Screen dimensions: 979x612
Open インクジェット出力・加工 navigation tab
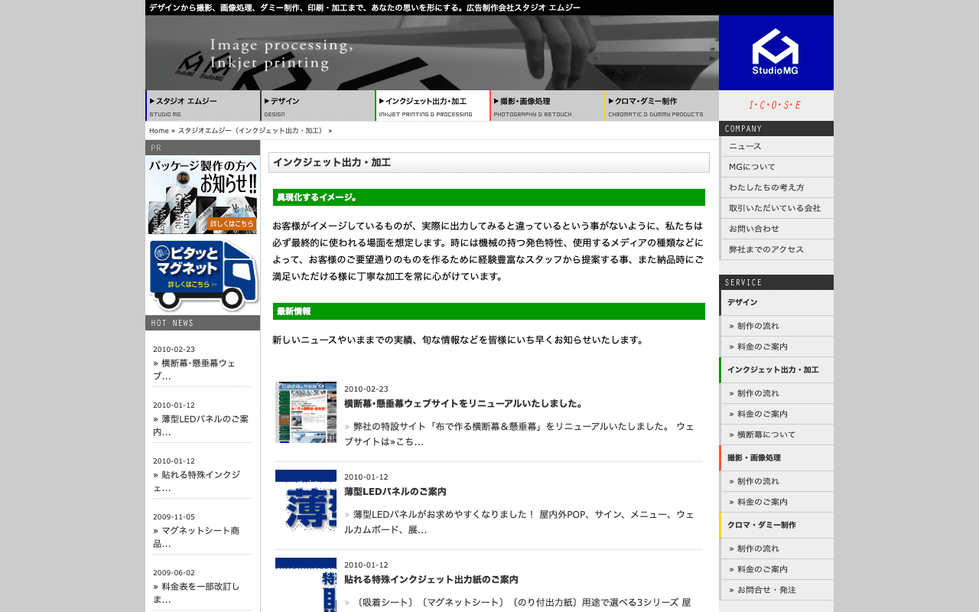[432, 106]
